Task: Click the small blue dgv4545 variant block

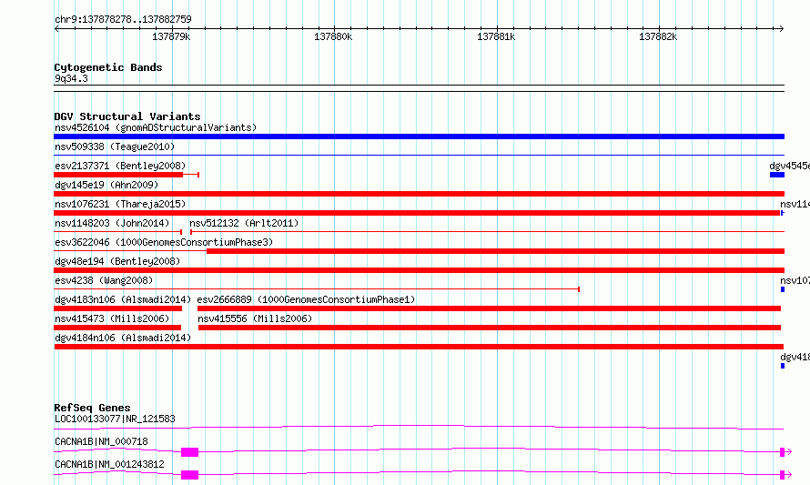Action: (x=777, y=175)
